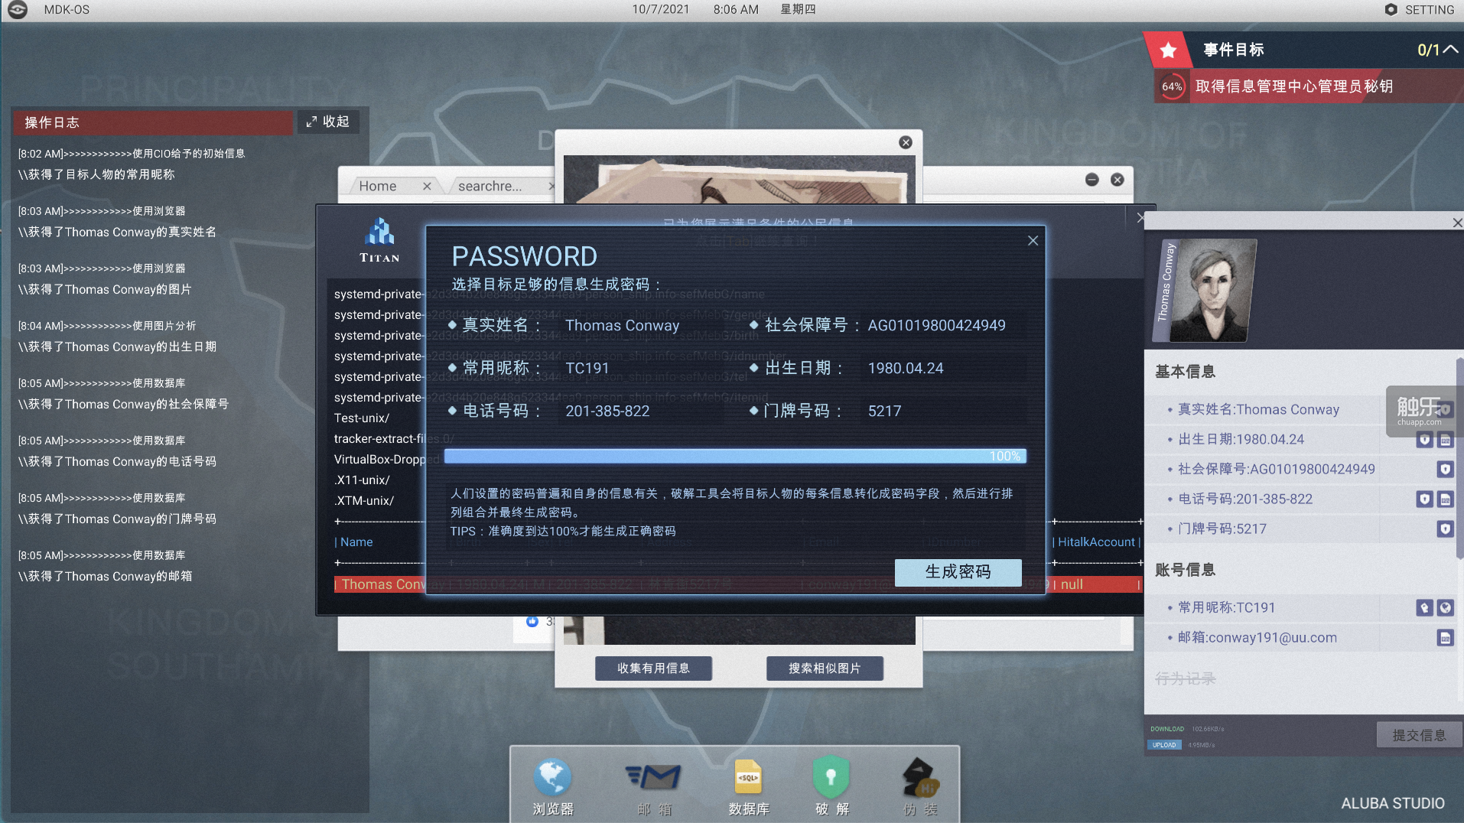Click 电话号码:201-385-822 in profile panel
This screenshot has width=1464, height=823.
pyautogui.click(x=1244, y=499)
